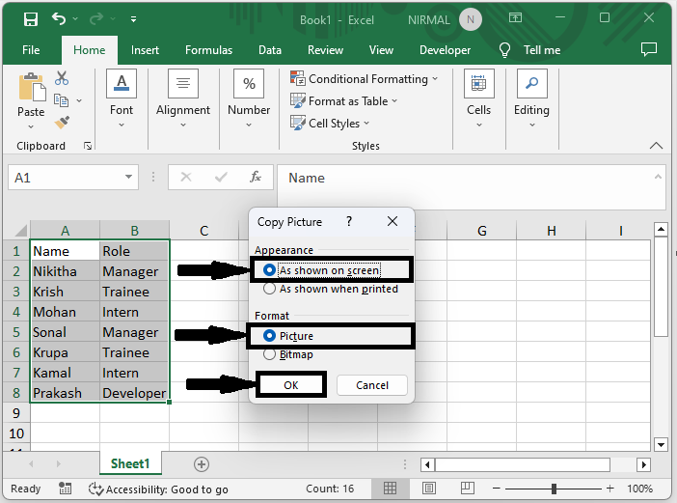
Task: Click horizontal scrollbar right arrow
Action: (x=643, y=465)
